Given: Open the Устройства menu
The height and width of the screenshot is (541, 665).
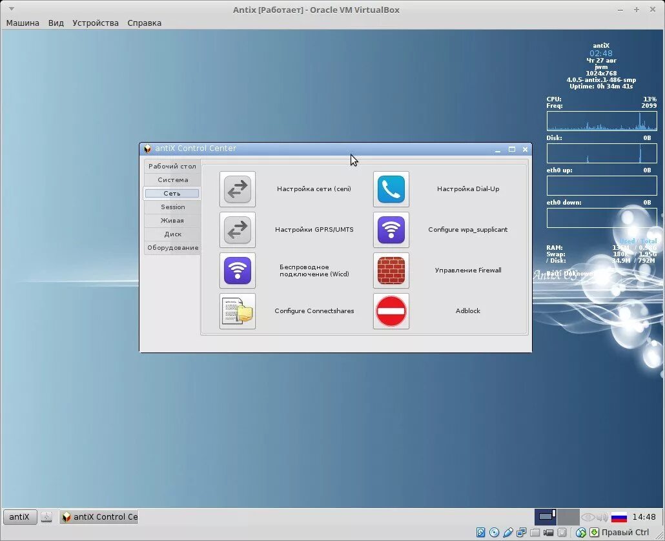Looking at the screenshot, I should (x=96, y=23).
